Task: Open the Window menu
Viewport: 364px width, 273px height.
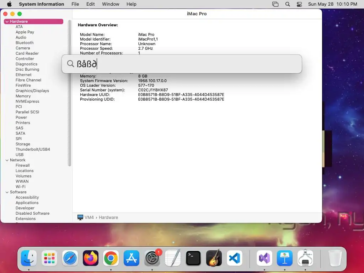Action: tap(111, 4)
